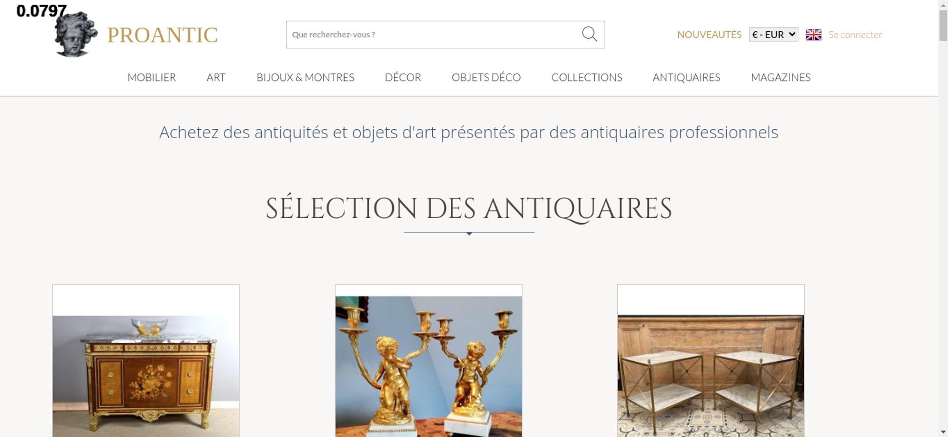Image resolution: width=948 pixels, height=437 pixels.
Task: Open the € - EUR currency dropdown
Action: click(774, 35)
